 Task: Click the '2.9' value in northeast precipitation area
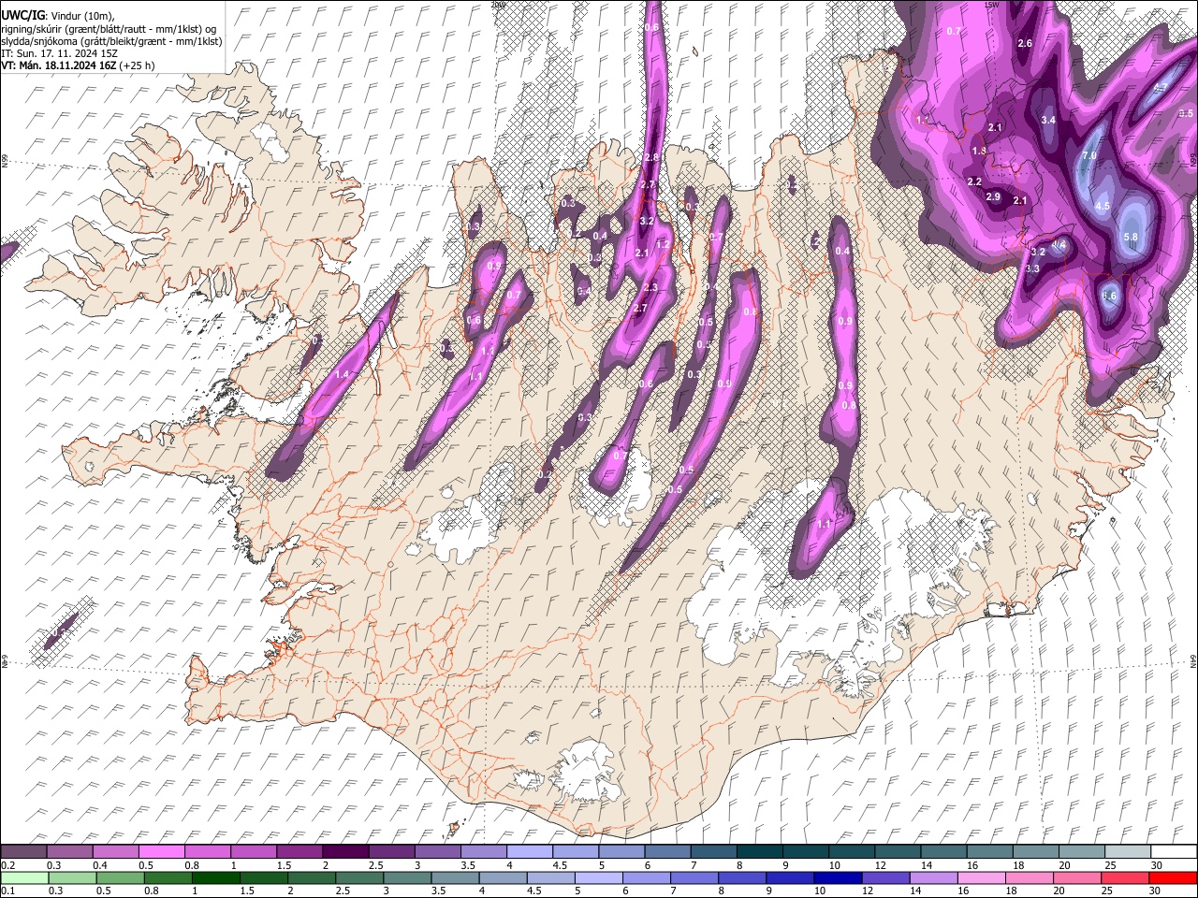tap(993, 196)
